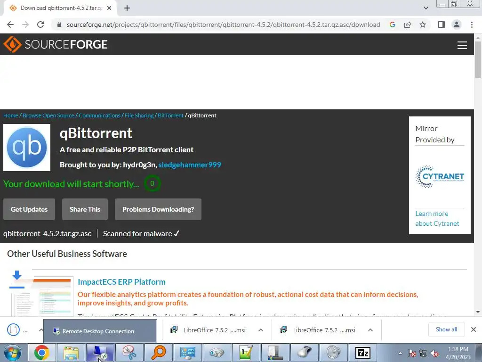Viewport: 482px width, 362px height.
Task: Click the lock site info icon
Action: pyautogui.click(x=59, y=25)
